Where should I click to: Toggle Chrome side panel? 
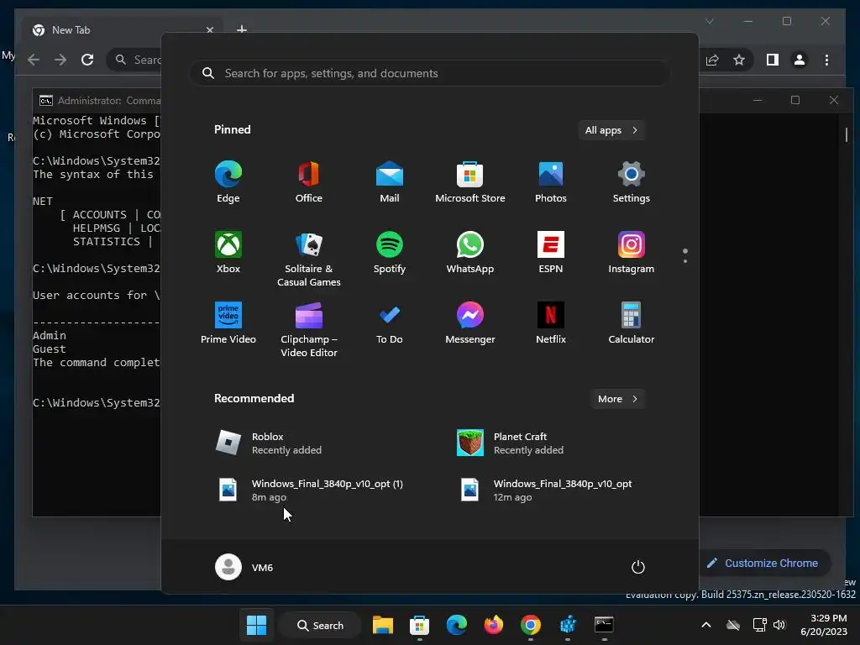click(773, 60)
